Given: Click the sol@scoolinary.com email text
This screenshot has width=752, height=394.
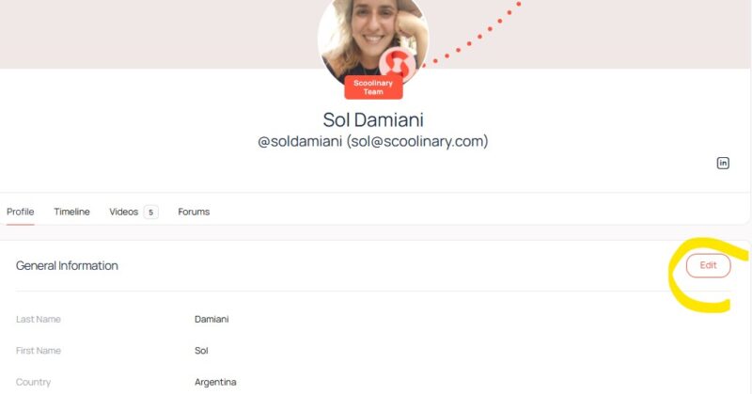Looking at the screenshot, I should (x=417, y=141).
